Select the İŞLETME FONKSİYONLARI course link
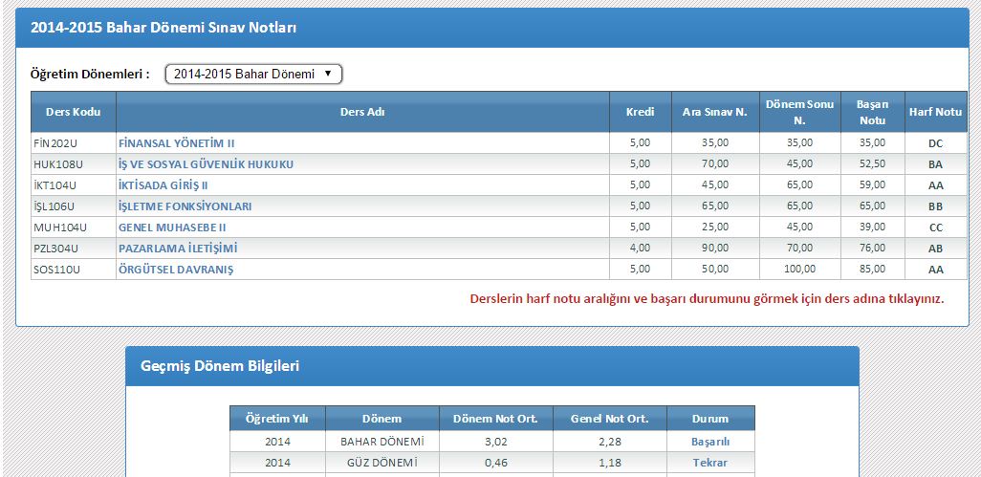 [x=185, y=206]
